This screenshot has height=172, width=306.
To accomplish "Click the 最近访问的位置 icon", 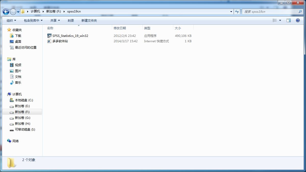I will (x=12, y=47).
